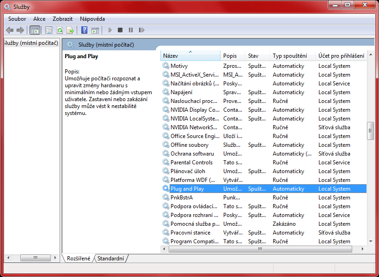Click the Forward arrow toolbar icon

20,30
